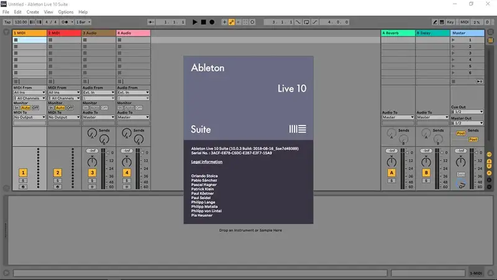
Task: Select the 2 MIDI track header
Action: (x=64, y=33)
